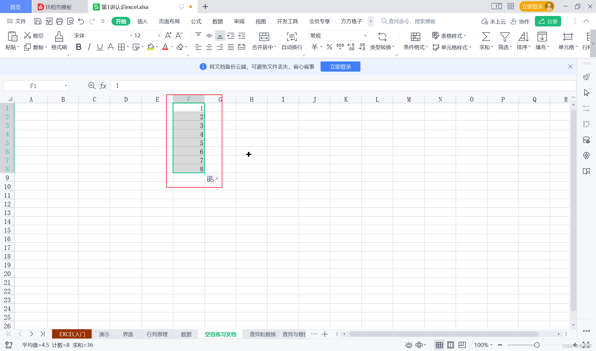Expand the Name Box dropdown for F1
The height and width of the screenshot is (351, 596).
click(66, 86)
